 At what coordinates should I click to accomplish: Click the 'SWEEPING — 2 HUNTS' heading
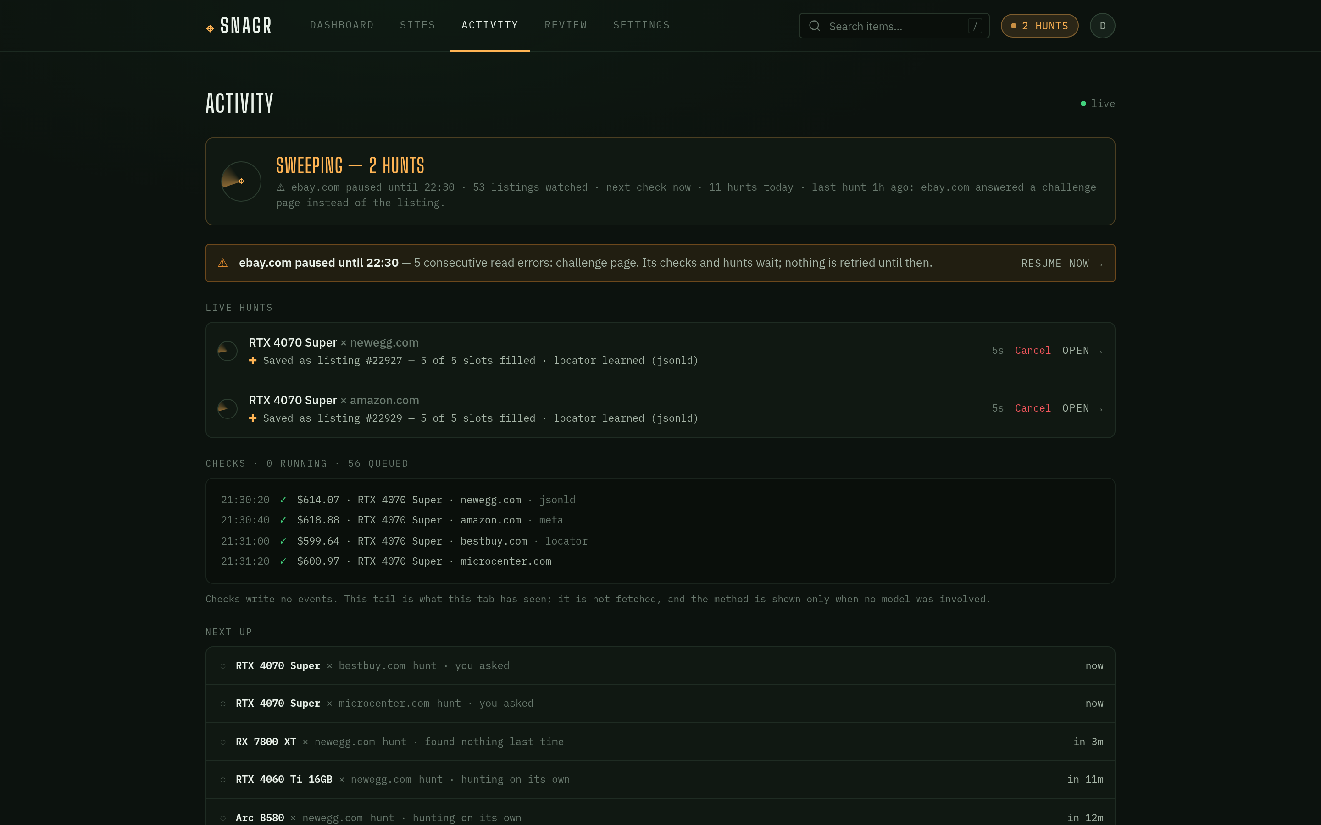click(x=350, y=165)
